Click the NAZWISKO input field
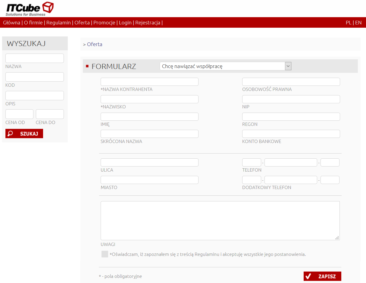 click(x=149, y=99)
